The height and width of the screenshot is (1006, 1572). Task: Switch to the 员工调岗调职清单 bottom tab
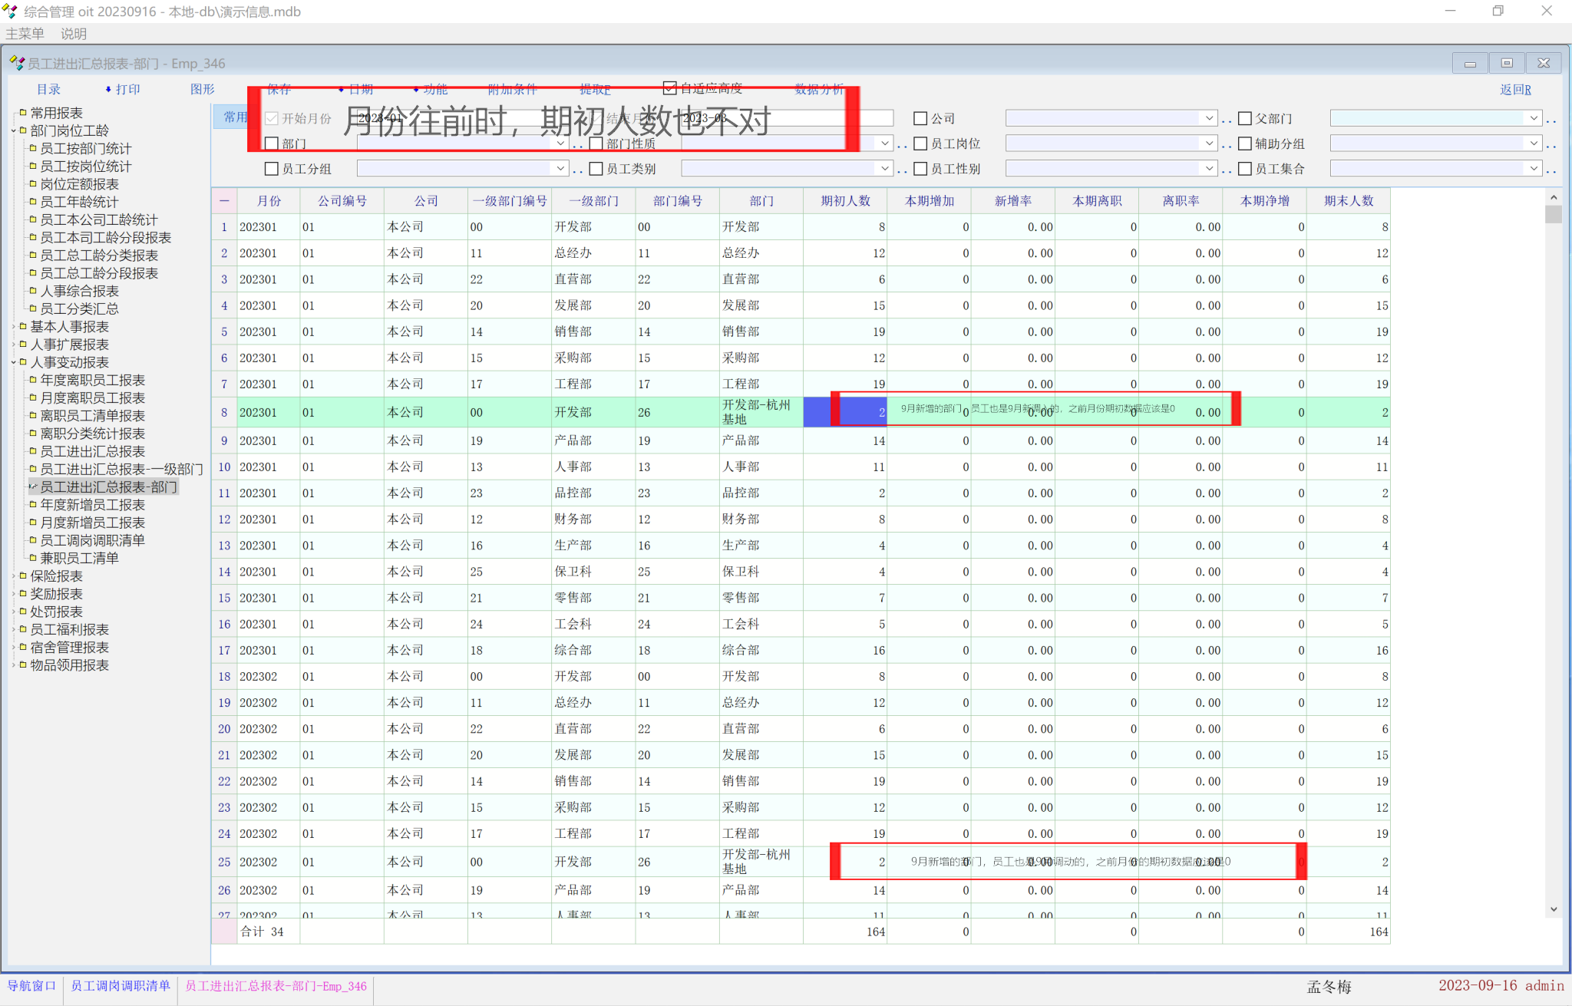[120, 986]
